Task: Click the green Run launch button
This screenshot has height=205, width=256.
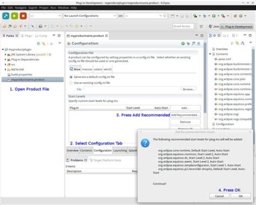Action: coord(14,16)
